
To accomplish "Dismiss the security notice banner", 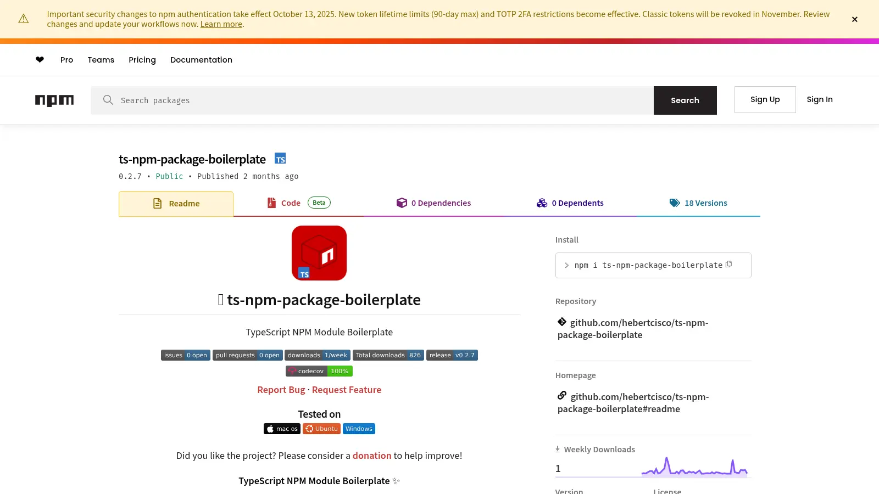I will [x=855, y=19].
